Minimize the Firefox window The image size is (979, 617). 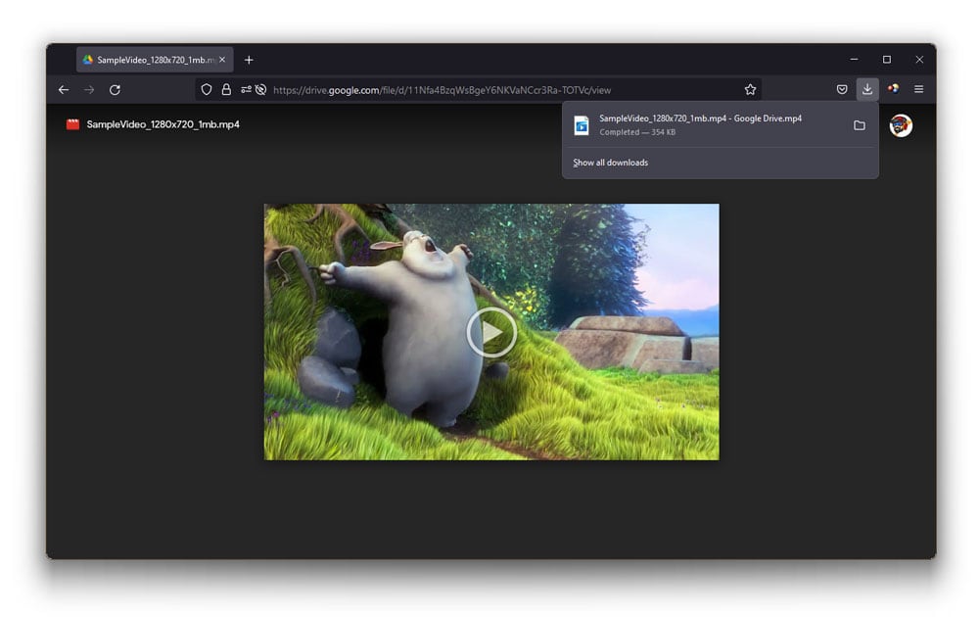tap(854, 60)
